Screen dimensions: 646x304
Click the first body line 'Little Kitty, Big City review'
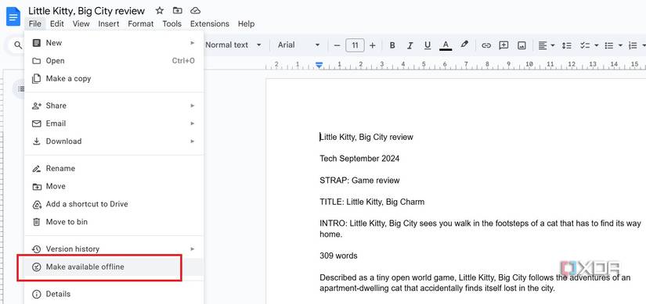(x=366, y=137)
